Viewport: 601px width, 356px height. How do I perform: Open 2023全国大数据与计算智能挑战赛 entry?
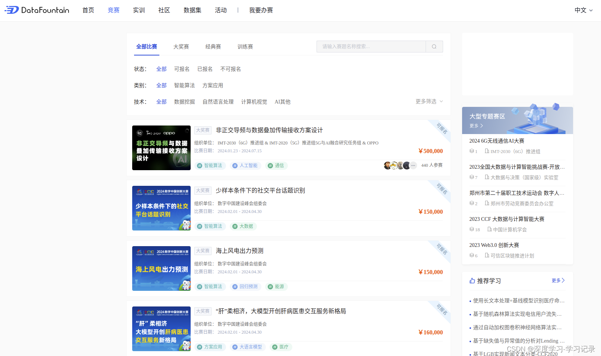(517, 167)
